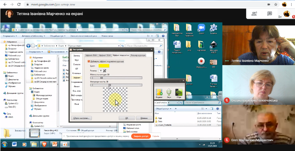Expand the '»' overflow chevron in oCamPortable toolbar
This screenshot has width=295, height=151.
point(176,109)
